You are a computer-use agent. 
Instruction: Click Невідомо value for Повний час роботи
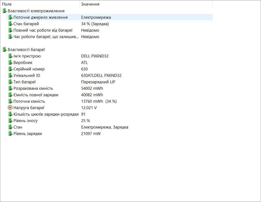tap(90, 30)
